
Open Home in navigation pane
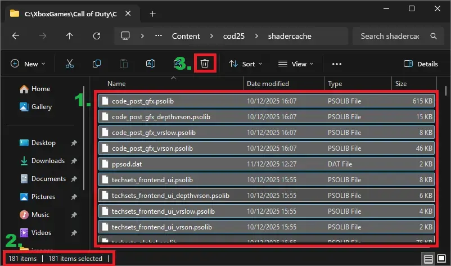(x=35, y=89)
